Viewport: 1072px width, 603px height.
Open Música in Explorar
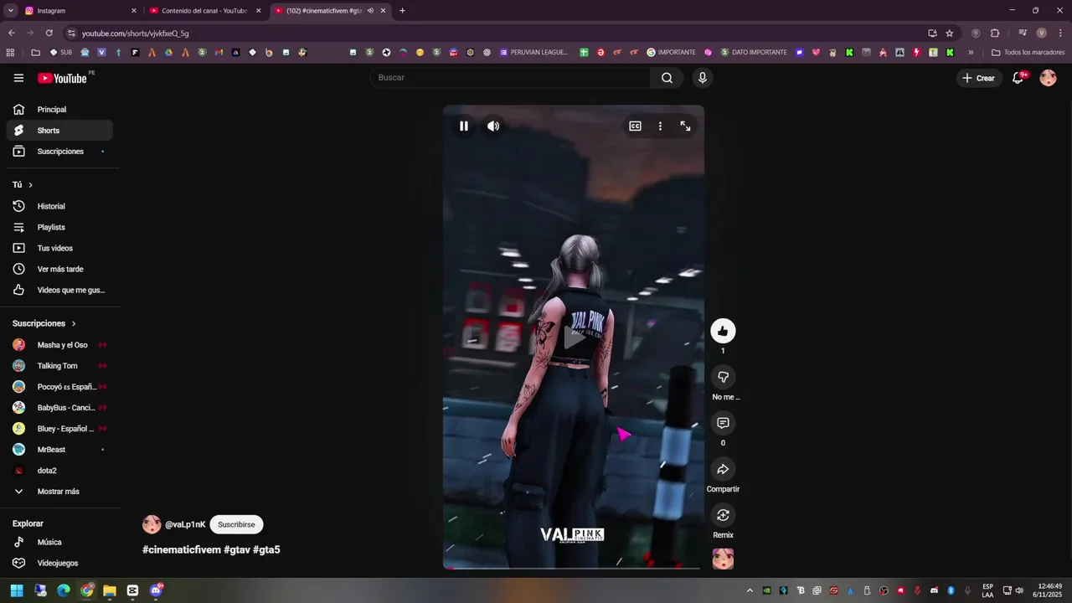(x=59, y=542)
